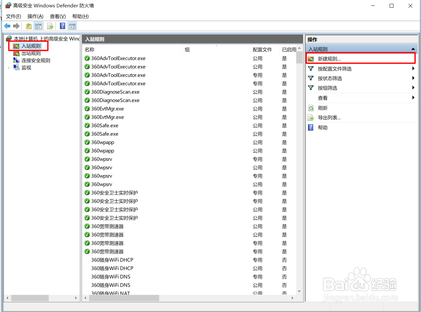Click the Up One Level folder icon
This screenshot has width=421, height=312.
click(29, 26)
